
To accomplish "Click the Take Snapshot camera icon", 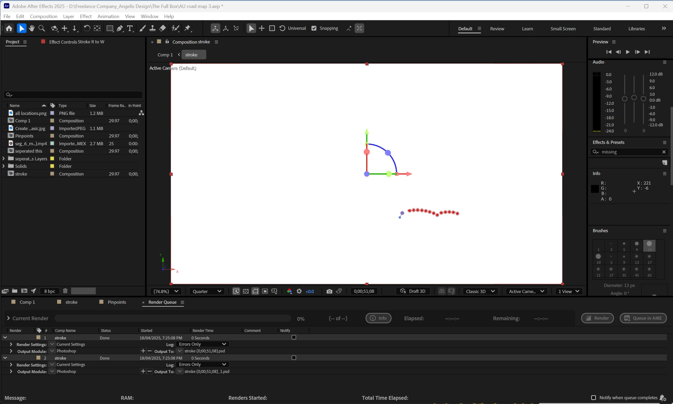I will [329, 291].
